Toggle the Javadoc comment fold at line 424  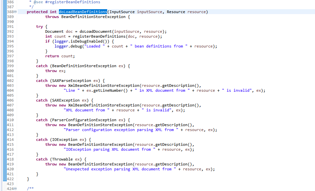(15, 189)
